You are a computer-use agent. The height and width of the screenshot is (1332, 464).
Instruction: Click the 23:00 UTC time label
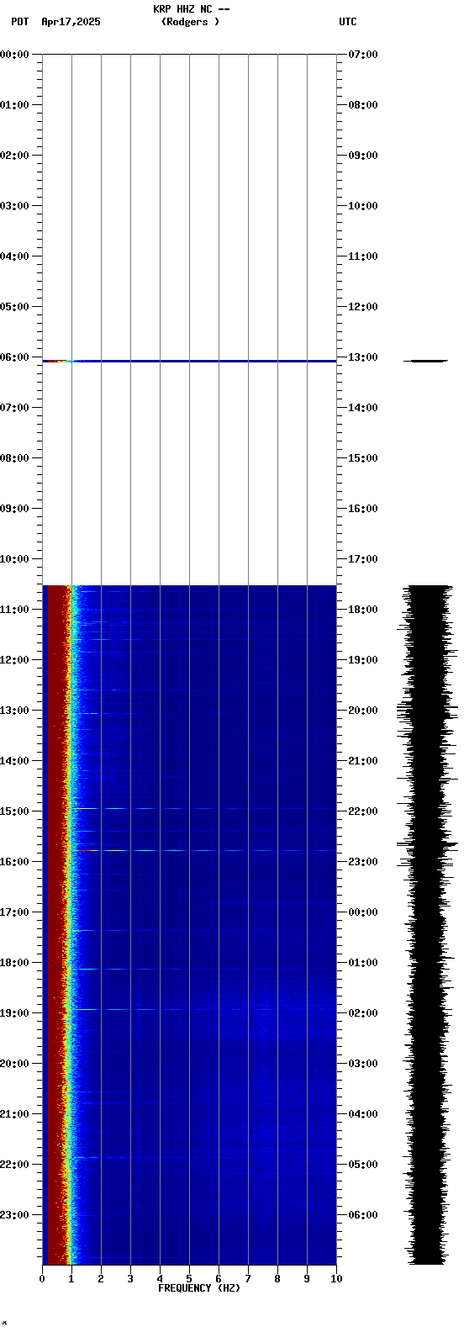pos(363,862)
